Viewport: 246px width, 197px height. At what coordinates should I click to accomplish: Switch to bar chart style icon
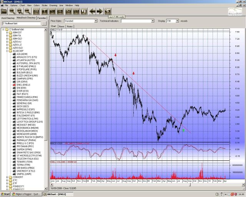76,11
